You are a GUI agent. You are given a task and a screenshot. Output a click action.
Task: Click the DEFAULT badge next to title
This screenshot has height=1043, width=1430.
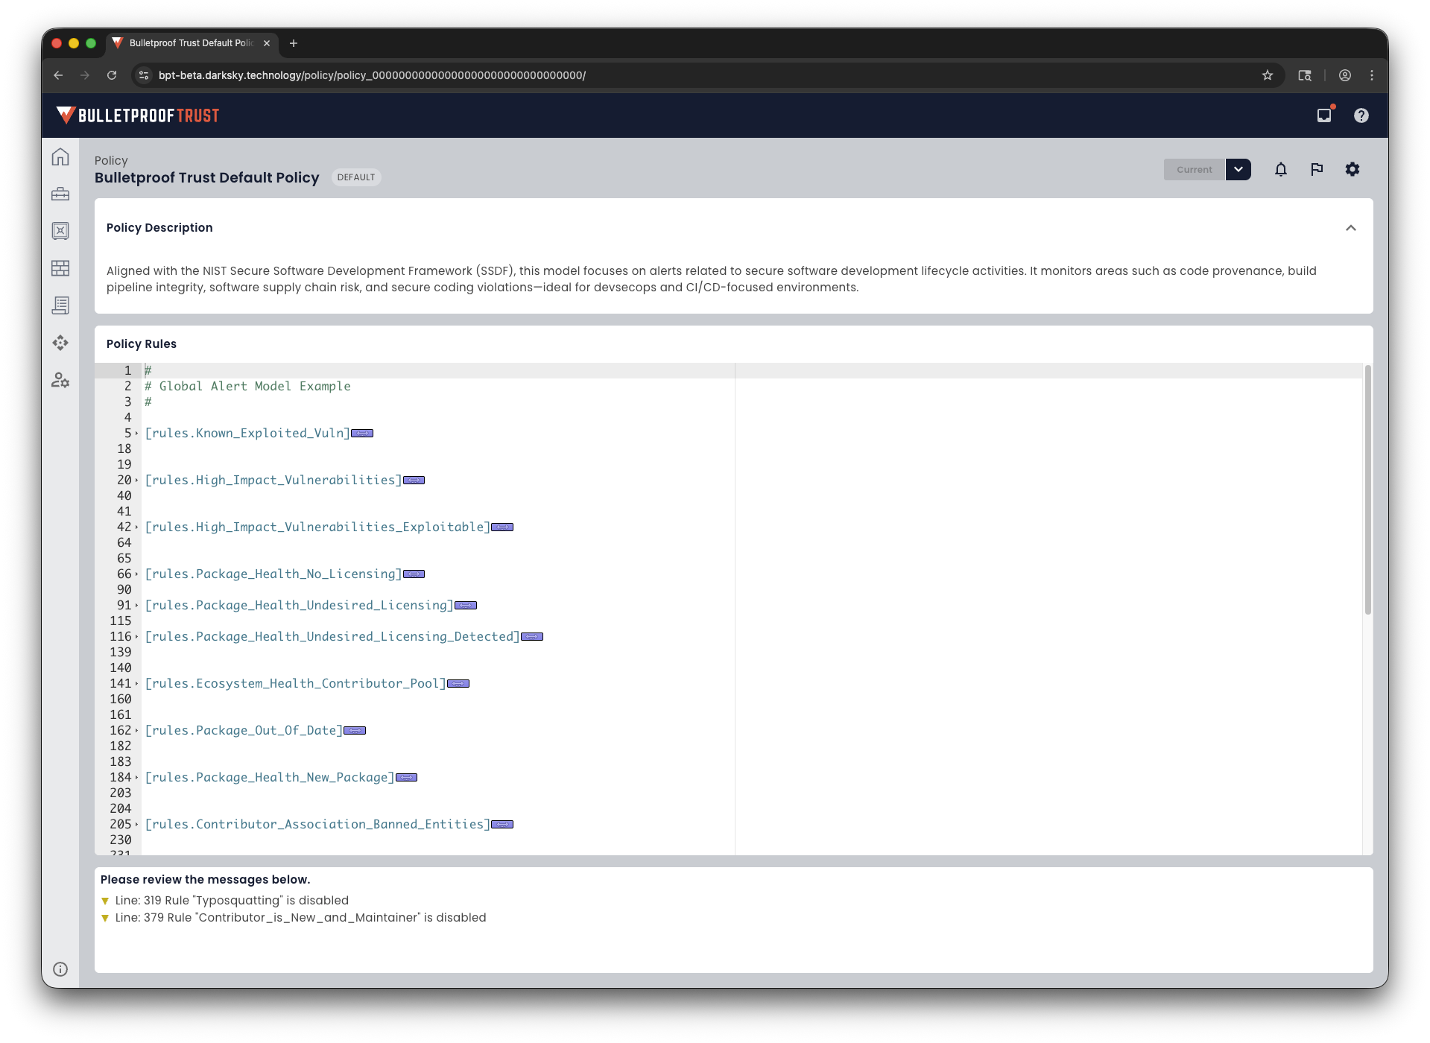(x=356, y=177)
